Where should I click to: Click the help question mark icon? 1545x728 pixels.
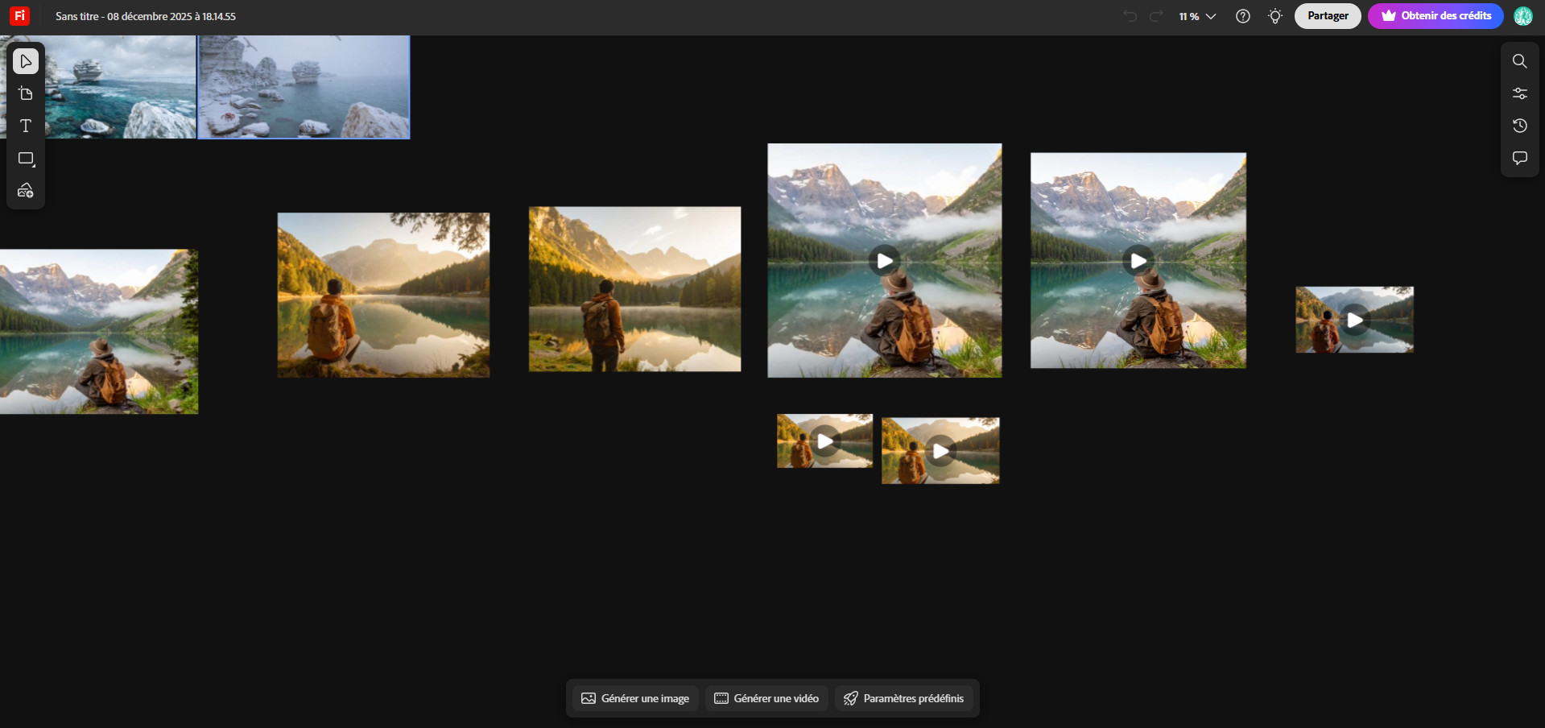1242,16
